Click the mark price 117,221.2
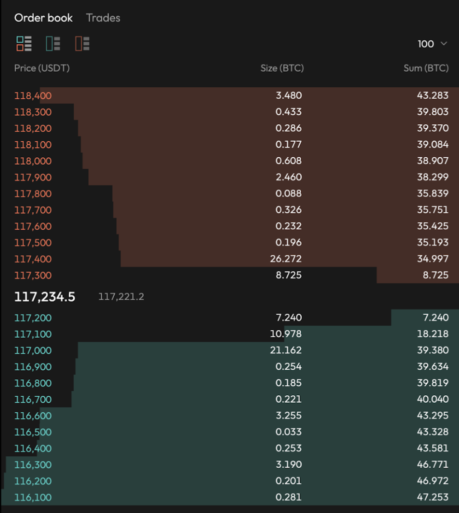459x513 pixels. coord(121,297)
